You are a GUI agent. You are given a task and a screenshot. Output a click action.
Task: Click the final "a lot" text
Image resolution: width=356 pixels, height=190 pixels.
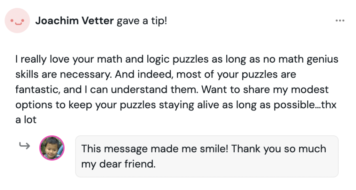point(26,120)
